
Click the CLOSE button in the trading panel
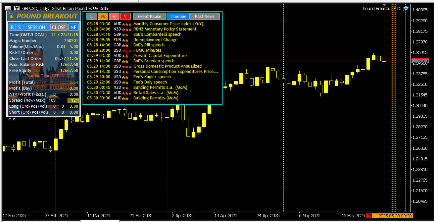click(x=59, y=28)
